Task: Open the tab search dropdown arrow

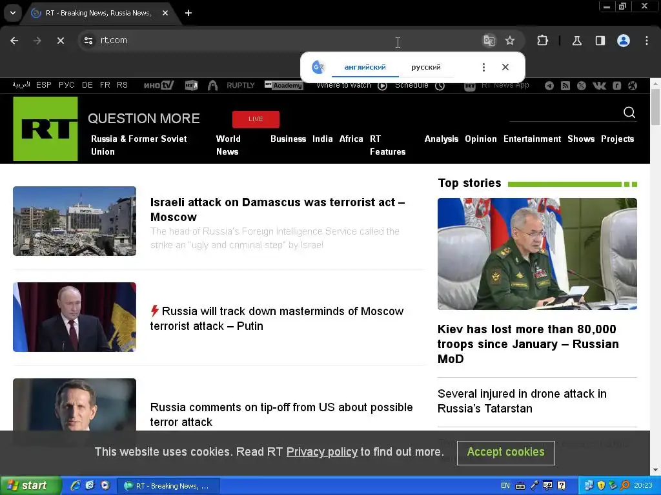Action: point(13,13)
